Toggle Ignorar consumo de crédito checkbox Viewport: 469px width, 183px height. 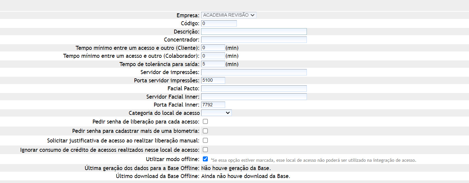[205, 149]
